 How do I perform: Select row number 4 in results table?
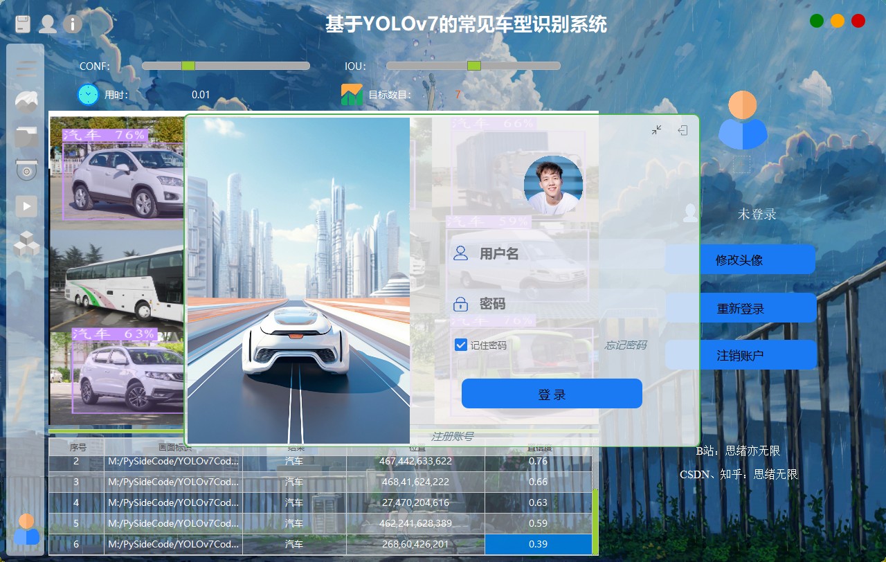click(x=76, y=502)
